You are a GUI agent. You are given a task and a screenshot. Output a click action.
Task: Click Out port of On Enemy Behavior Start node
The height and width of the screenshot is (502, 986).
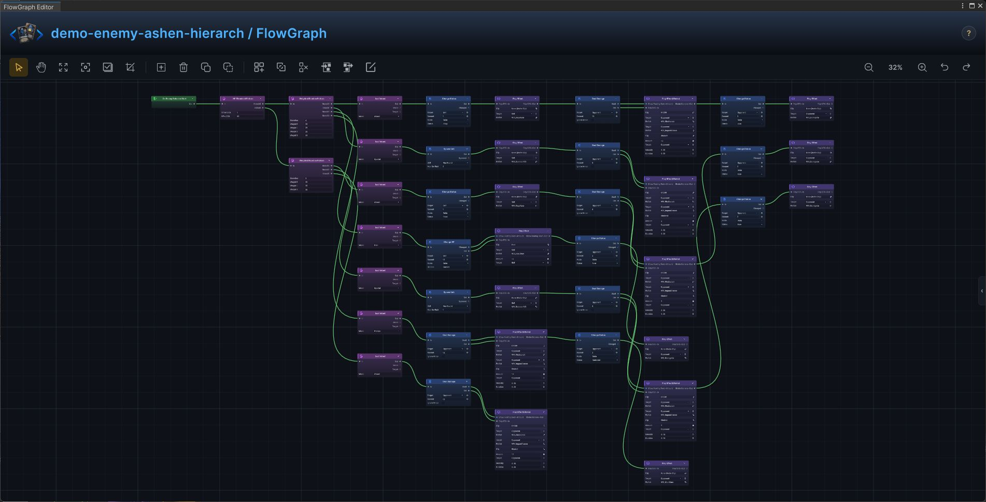pyautogui.click(x=194, y=104)
